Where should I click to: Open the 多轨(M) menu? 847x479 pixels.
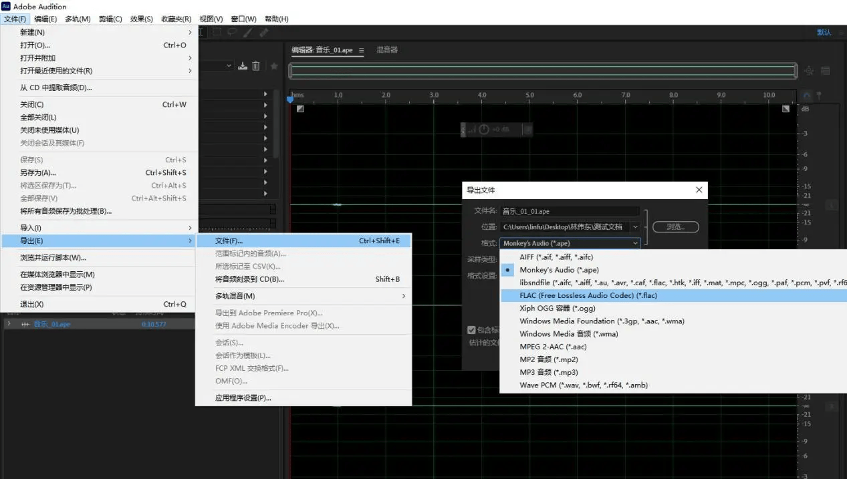(x=78, y=19)
